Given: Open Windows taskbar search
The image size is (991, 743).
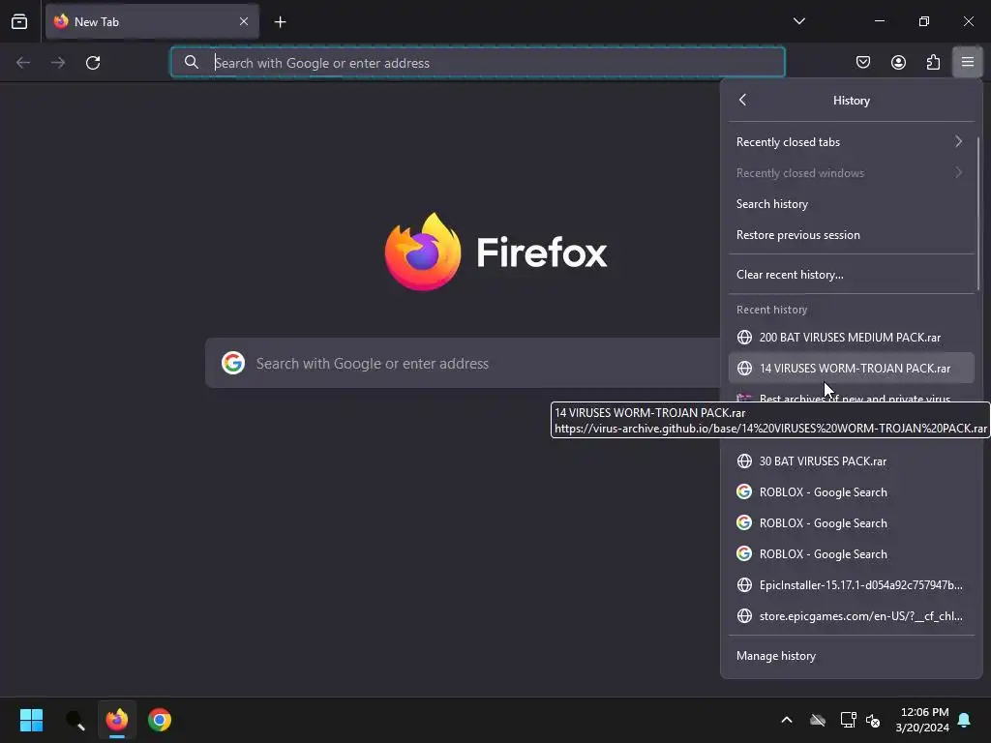Looking at the screenshot, I should 75,720.
